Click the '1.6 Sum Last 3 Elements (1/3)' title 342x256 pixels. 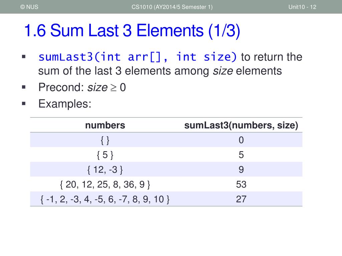click(x=132, y=31)
